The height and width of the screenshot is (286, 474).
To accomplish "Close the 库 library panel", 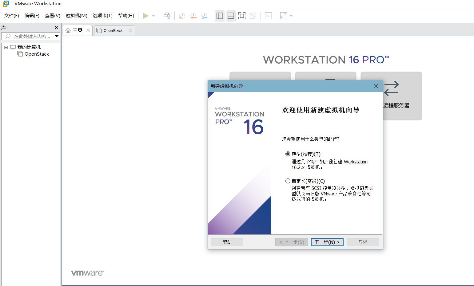I will click(56, 28).
